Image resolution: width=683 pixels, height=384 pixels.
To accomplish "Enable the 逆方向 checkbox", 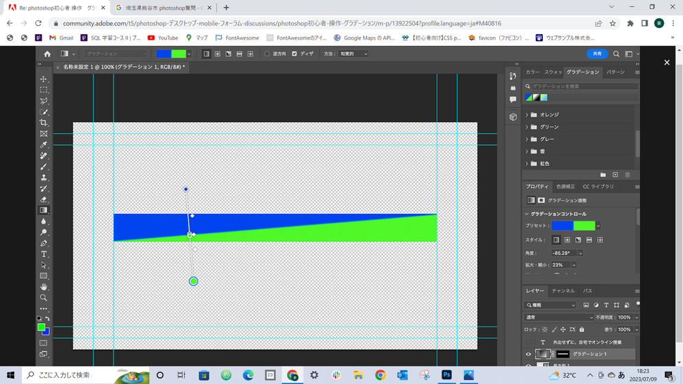I will [267, 54].
